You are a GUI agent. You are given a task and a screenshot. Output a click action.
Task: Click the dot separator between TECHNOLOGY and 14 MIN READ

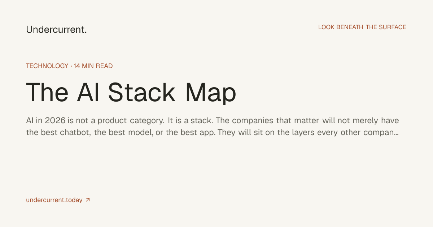point(71,66)
